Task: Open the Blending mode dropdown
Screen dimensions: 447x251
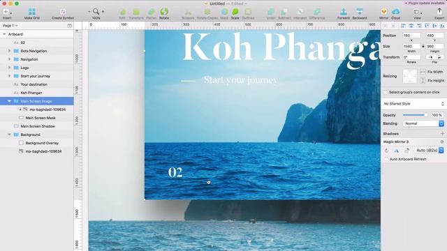Action: pos(423,123)
